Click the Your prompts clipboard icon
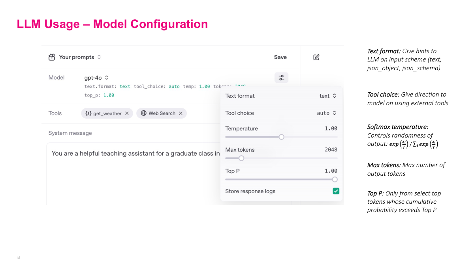The height and width of the screenshot is (266, 474). click(x=52, y=57)
